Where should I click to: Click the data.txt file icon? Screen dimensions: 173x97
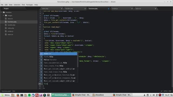pyautogui.click(x=6, y=19)
